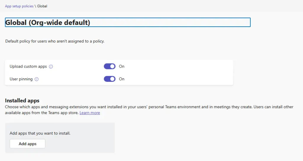Select the Installed apps heading
This screenshot has height=161, width=303.
(x=22, y=101)
